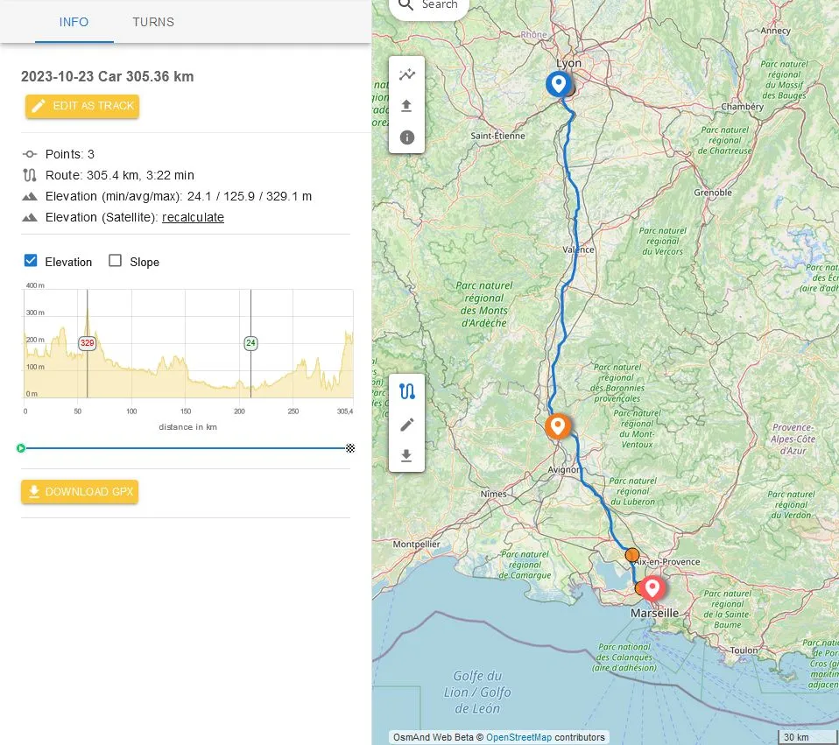Click the DOWNLOAD GPX button
The width and height of the screenshot is (839, 745).
tap(81, 491)
